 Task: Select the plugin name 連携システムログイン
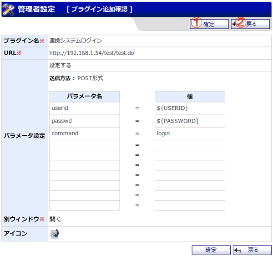coord(76,41)
